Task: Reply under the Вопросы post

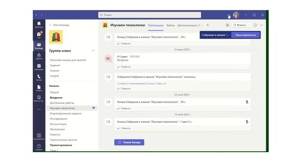Action: click(x=124, y=67)
